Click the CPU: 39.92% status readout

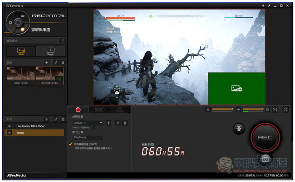(246, 175)
